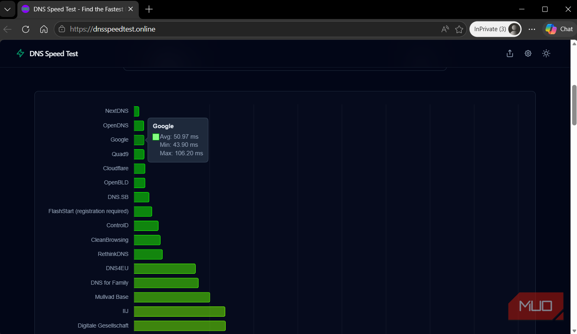Click the FlashStart bar in chart

tap(143, 211)
